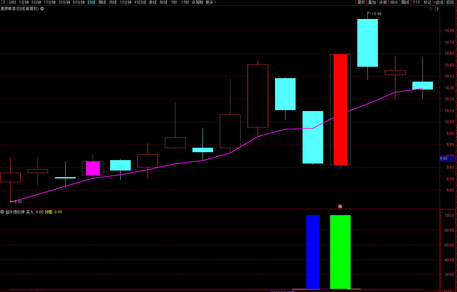Toggle the right sidebar panel icon
Image resolution: width=457 pixels, height=292 pixels.
(x=437, y=9)
